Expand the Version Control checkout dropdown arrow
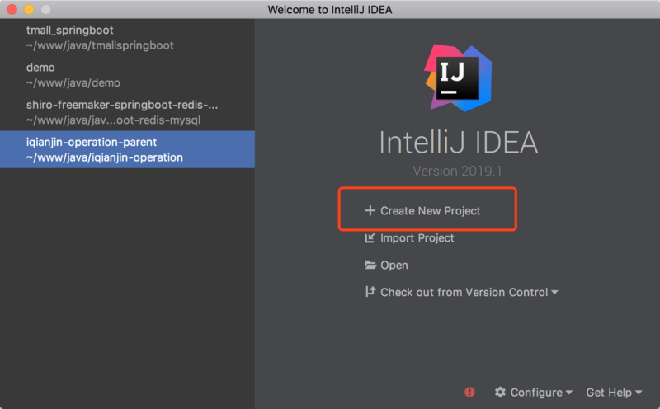 point(554,293)
